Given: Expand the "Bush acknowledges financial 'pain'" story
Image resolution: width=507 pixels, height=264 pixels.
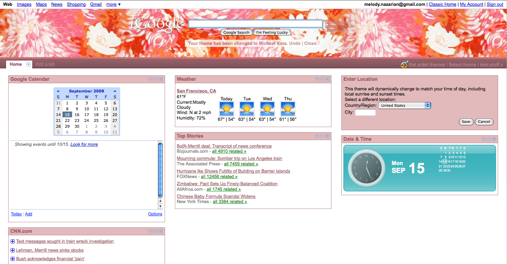Looking at the screenshot, I should click(13, 259).
